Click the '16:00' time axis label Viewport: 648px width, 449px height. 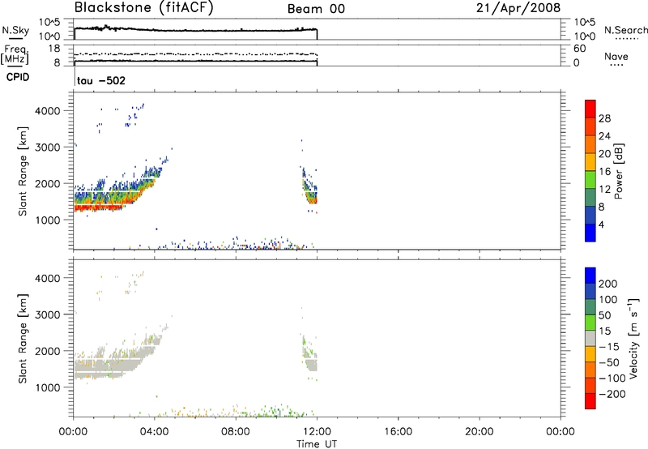pos(398,432)
